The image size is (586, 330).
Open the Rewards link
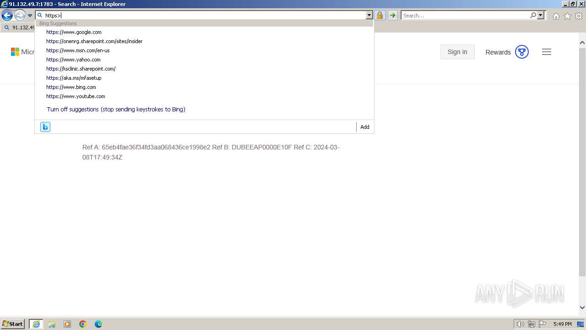(498, 52)
